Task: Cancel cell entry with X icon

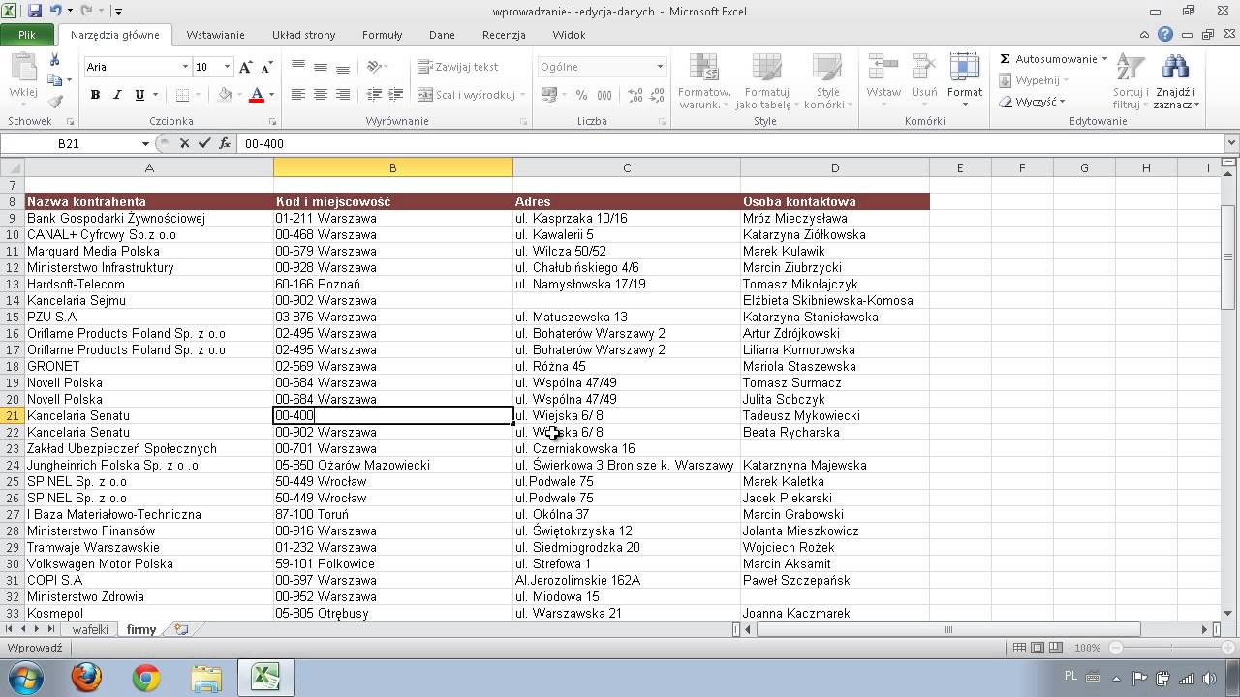Action: pos(184,143)
